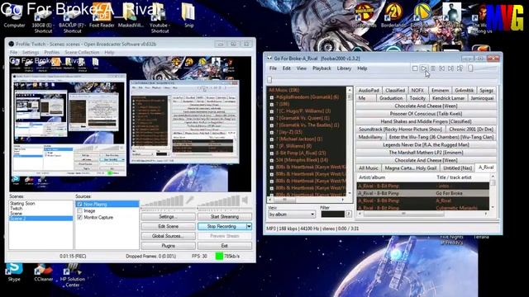This screenshot has width=529, height=297.
Task: Select the Go For Broke track row
Action: 423,193
